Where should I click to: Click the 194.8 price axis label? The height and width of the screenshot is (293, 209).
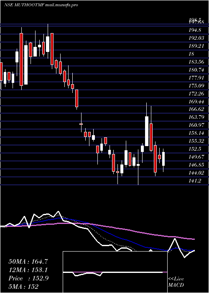195,30
